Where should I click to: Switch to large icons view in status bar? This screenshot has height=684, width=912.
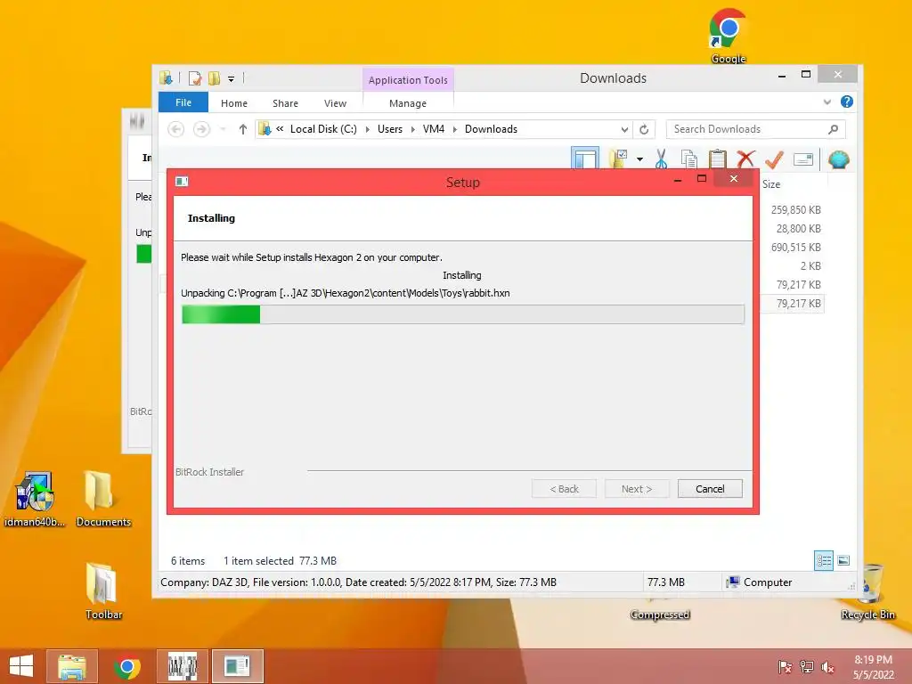coord(843,561)
